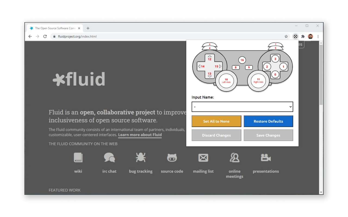Screen dimensions: 348x217
Task: Click scrollbar down arrow
Action: 321,192
